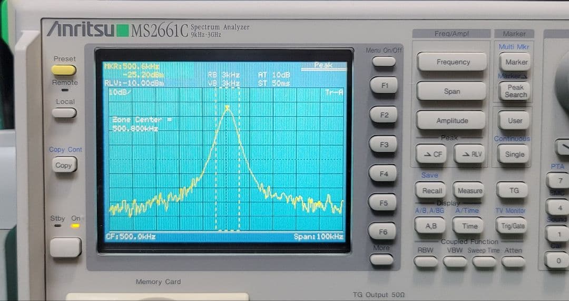Push the Amplitude button
Viewport: 569px width, 301px height.
(x=451, y=121)
